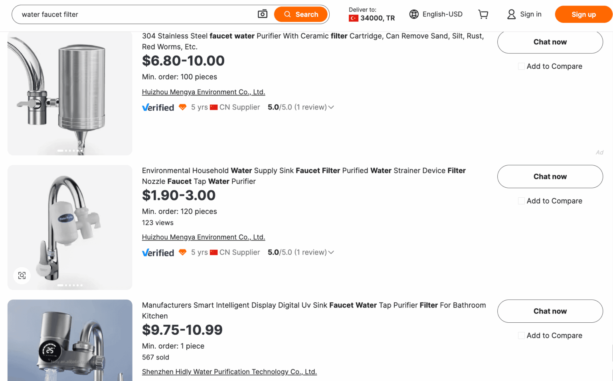The image size is (613, 381).
Task: Select the third carousel dot under the second product image
Action: (x=70, y=286)
